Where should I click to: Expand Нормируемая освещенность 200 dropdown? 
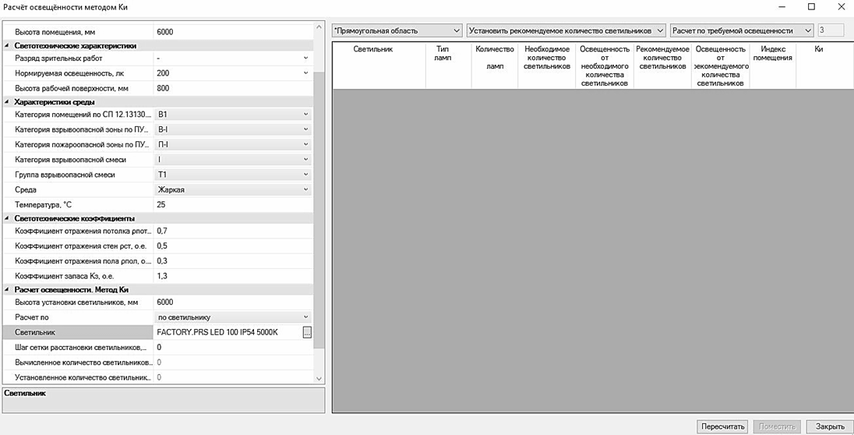[x=305, y=73]
